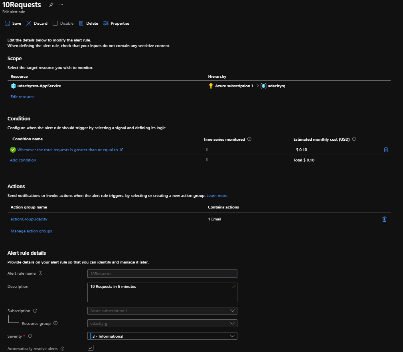Show info for Alert rule name
The height and width of the screenshot is (352, 403).
pos(40,273)
